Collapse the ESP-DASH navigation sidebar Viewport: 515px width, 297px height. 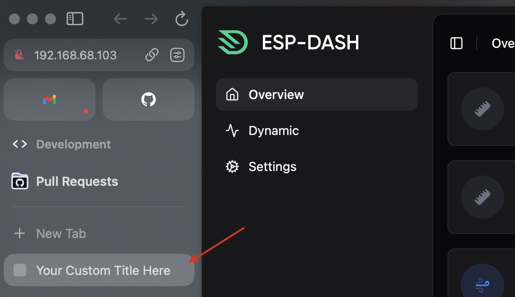pos(456,43)
